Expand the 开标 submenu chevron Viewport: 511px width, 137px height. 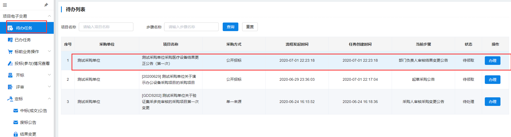point(49,75)
